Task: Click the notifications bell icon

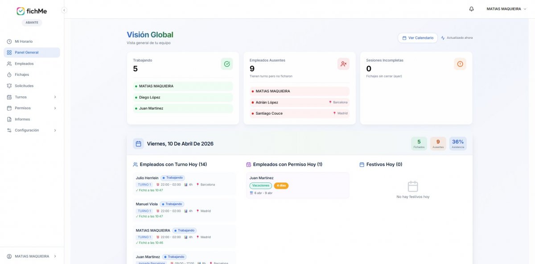Action: (471, 9)
